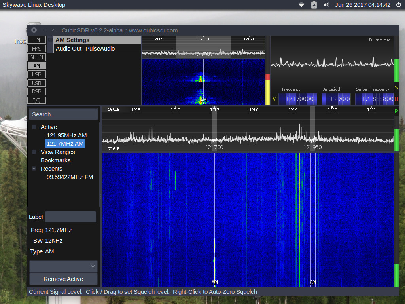
Task: Select the USB demodulator mode
Action: tap(36, 83)
